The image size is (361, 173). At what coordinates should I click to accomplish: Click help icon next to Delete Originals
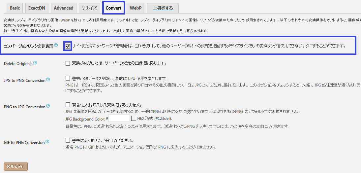click(35, 63)
